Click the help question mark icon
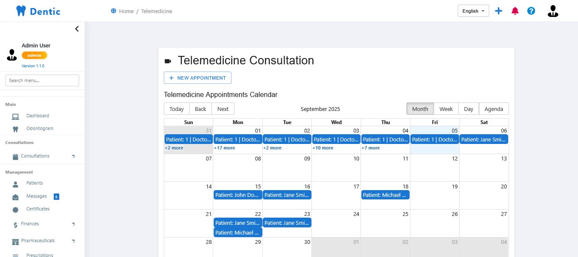Image resolution: width=578 pixels, height=257 pixels. tap(531, 11)
